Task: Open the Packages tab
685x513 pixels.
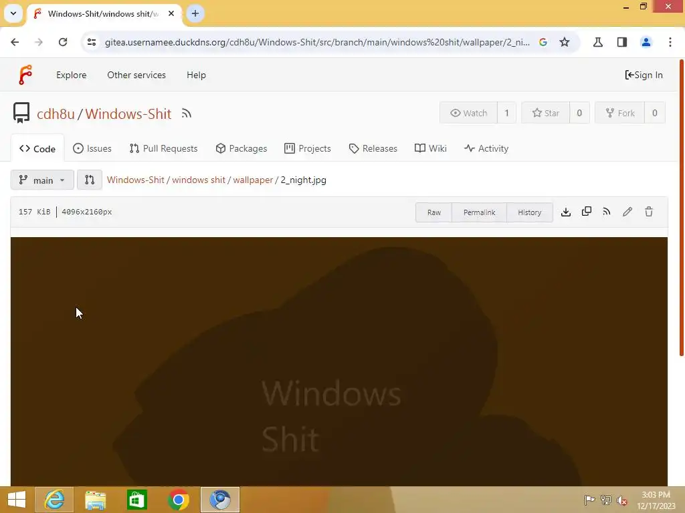Action: point(241,149)
